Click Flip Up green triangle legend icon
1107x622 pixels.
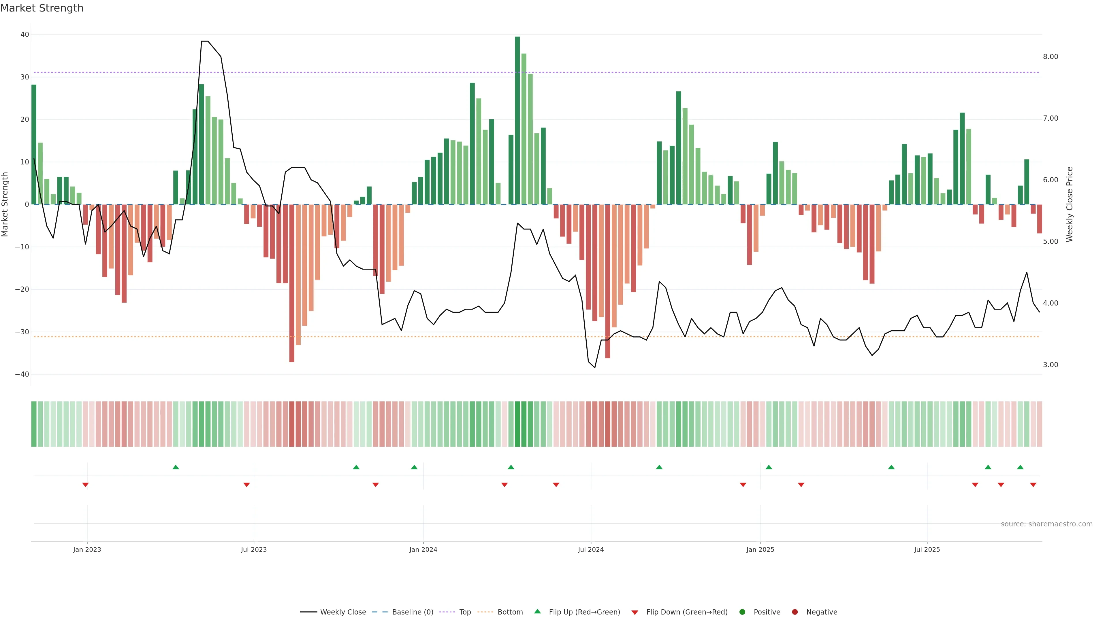coord(537,612)
